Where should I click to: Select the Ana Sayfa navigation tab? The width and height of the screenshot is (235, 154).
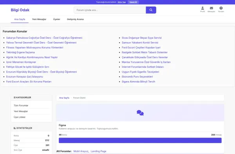pyautogui.click(x=20, y=19)
